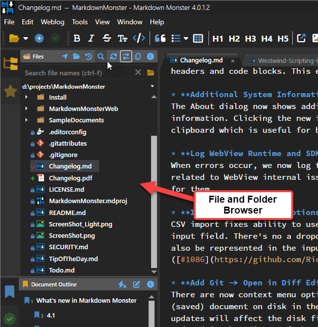Show recent folders history icon

pos(88,56)
